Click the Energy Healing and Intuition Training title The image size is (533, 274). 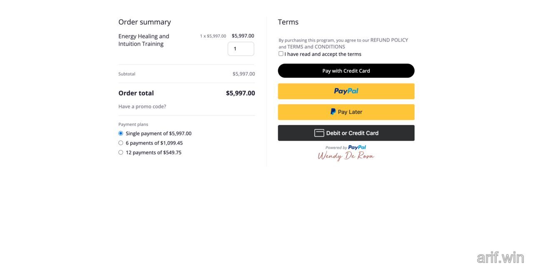point(144,40)
